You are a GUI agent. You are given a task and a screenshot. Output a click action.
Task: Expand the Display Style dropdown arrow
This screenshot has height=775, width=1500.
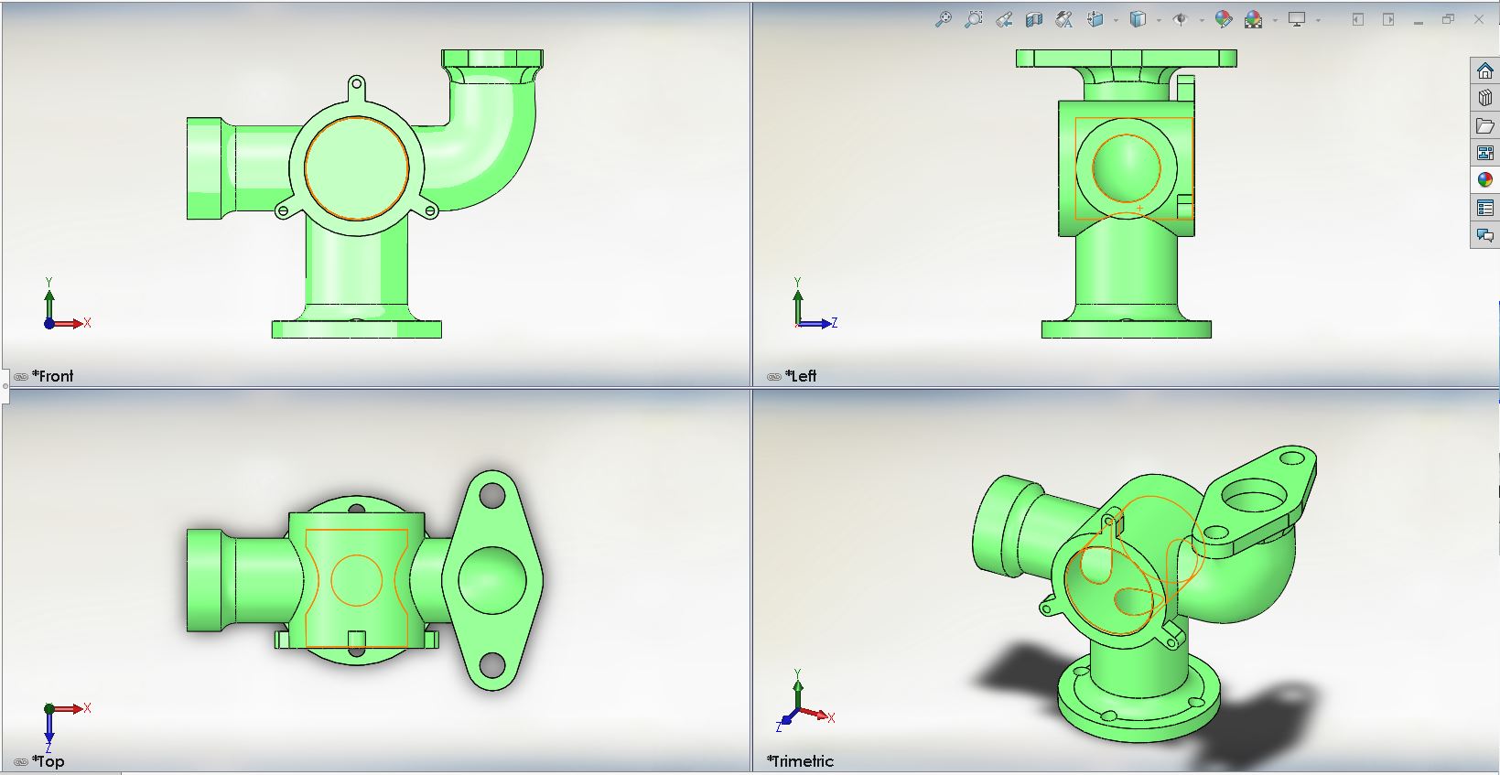(x=1159, y=20)
